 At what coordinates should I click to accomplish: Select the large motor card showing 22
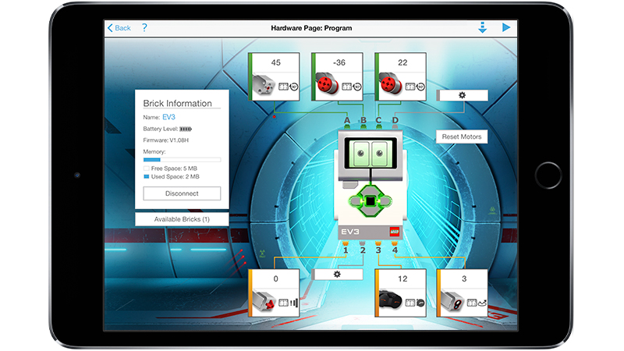coord(401,76)
